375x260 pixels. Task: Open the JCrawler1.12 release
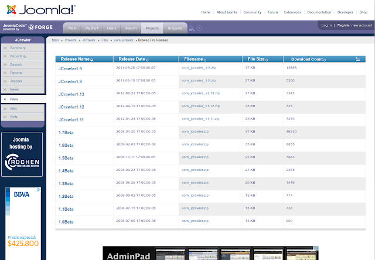coord(71,107)
